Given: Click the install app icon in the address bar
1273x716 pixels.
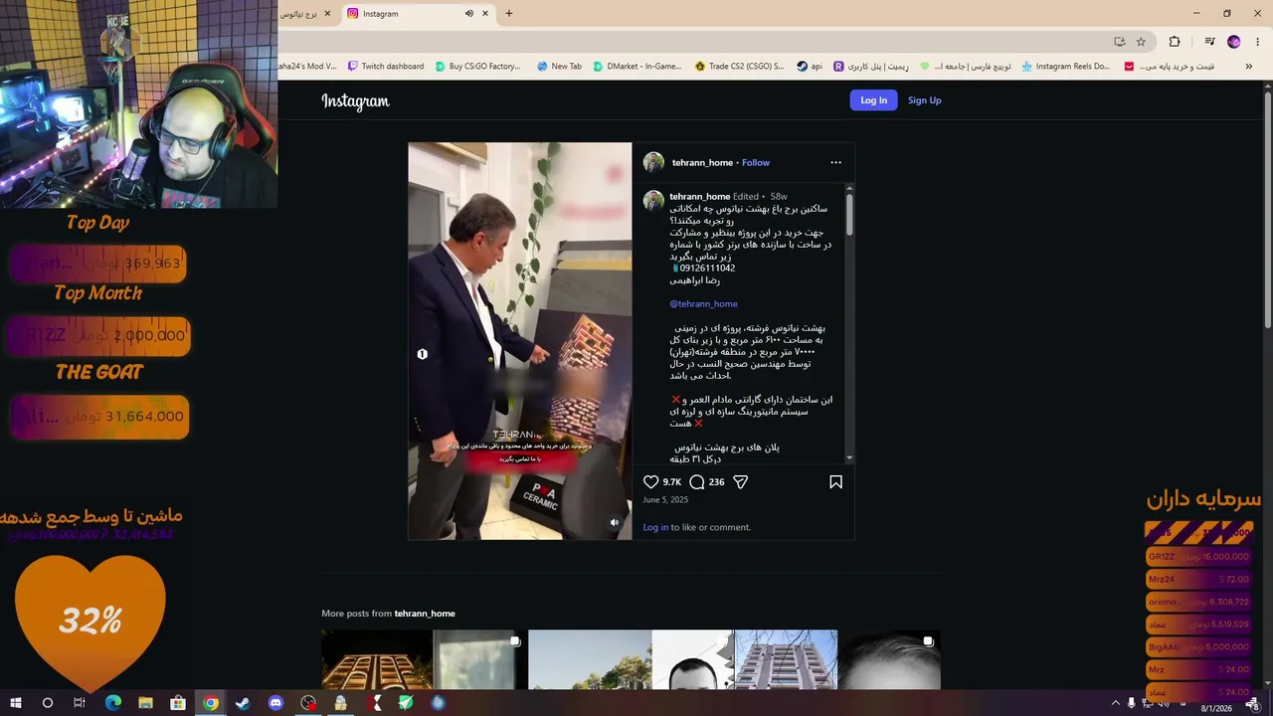Looking at the screenshot, I should (x=1120, y=42).
